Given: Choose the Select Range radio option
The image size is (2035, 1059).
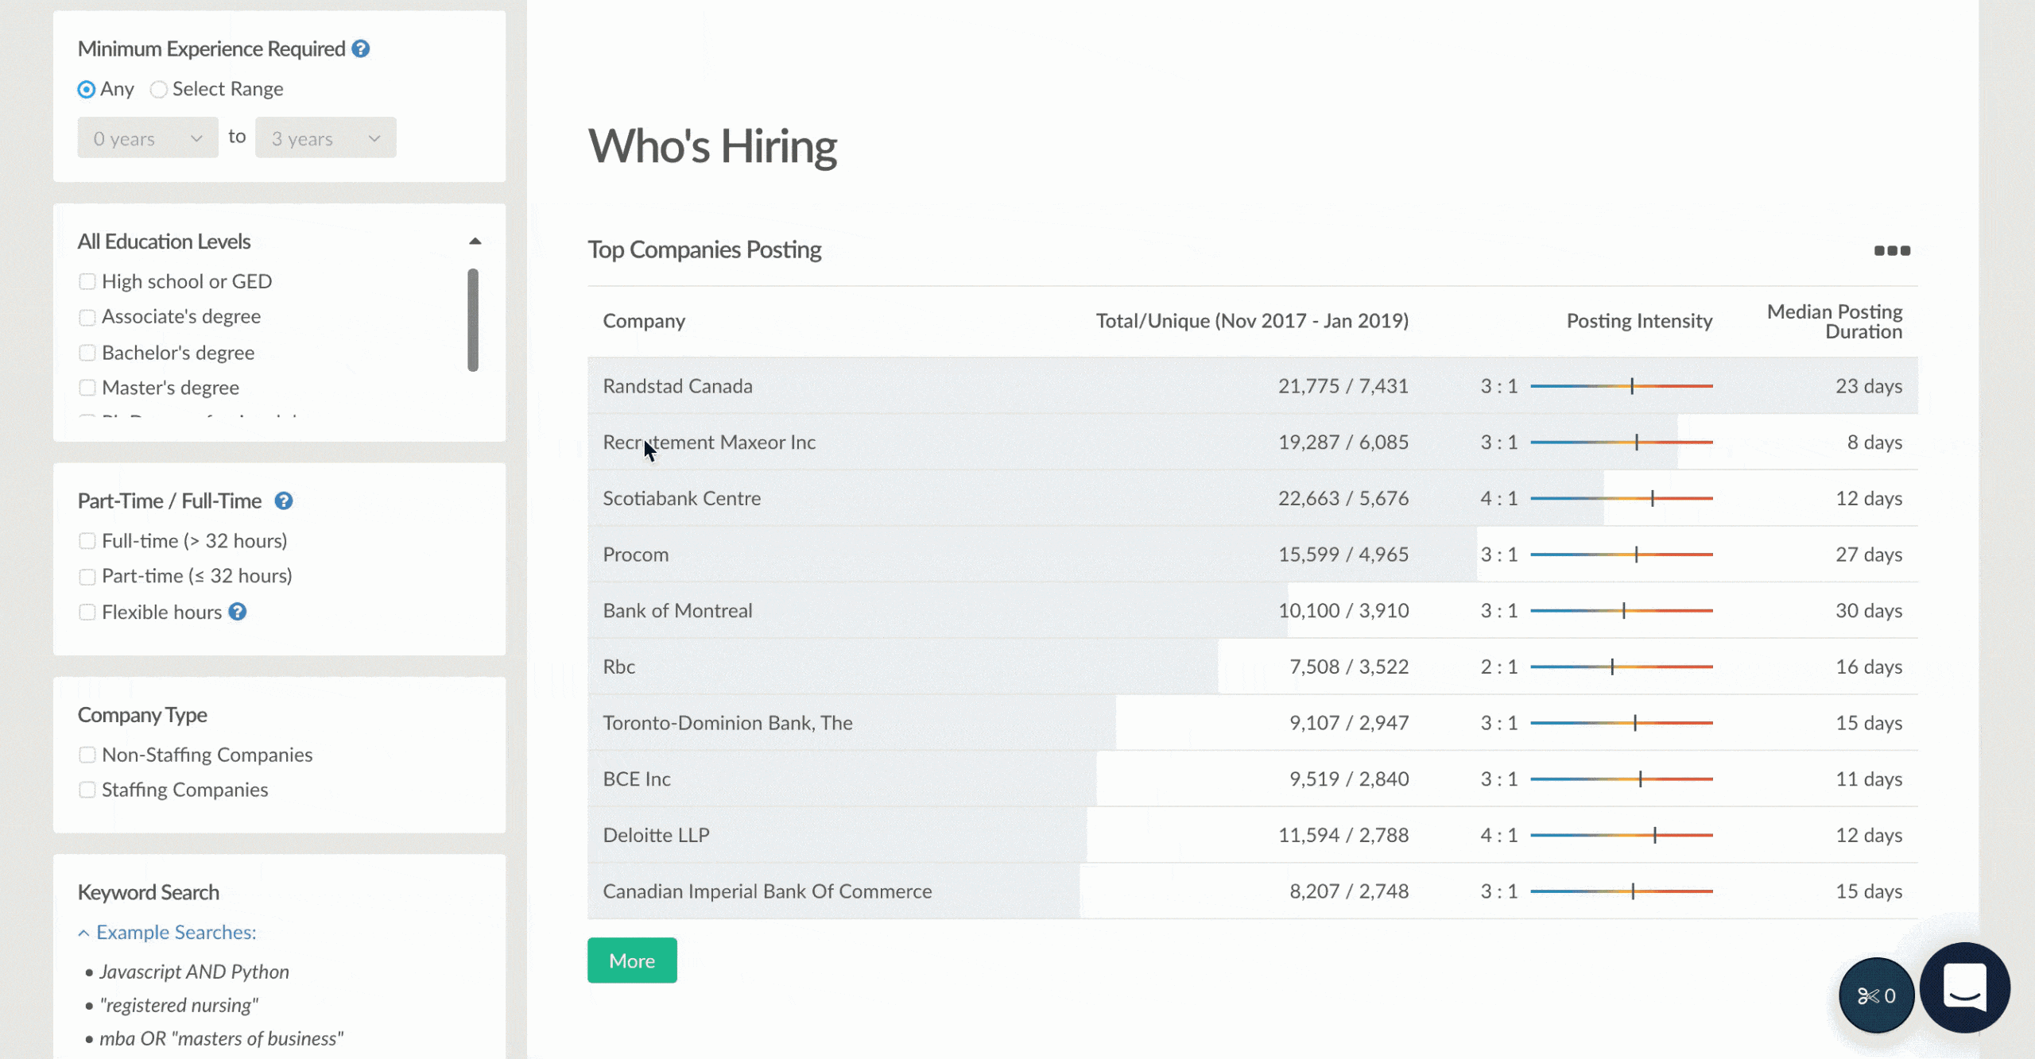Looking at the screenshot, I should pos(159,90).
